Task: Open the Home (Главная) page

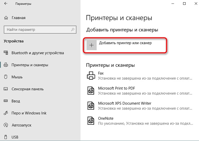Action: coord(18,18)
